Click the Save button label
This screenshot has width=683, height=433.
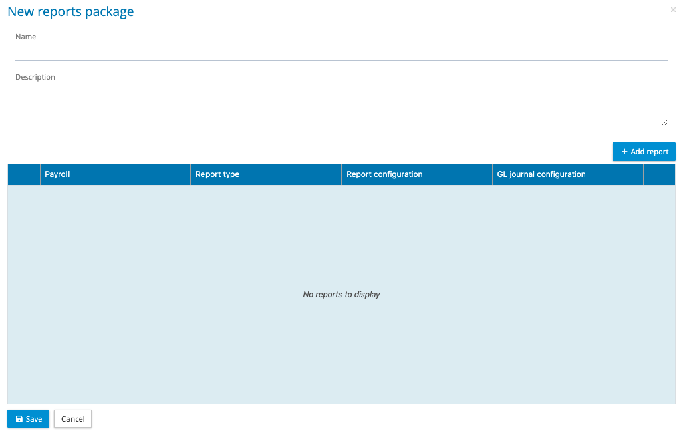[x=34, y=419]
